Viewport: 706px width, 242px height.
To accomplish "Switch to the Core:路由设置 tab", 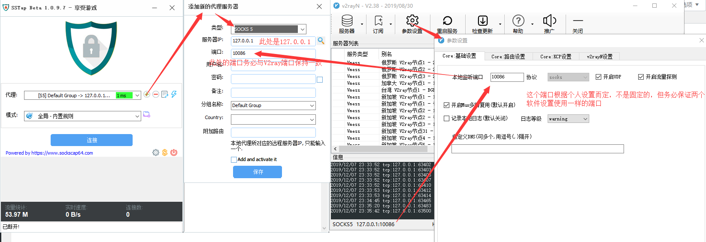I will pyautogui.click(x=508, y=57).
